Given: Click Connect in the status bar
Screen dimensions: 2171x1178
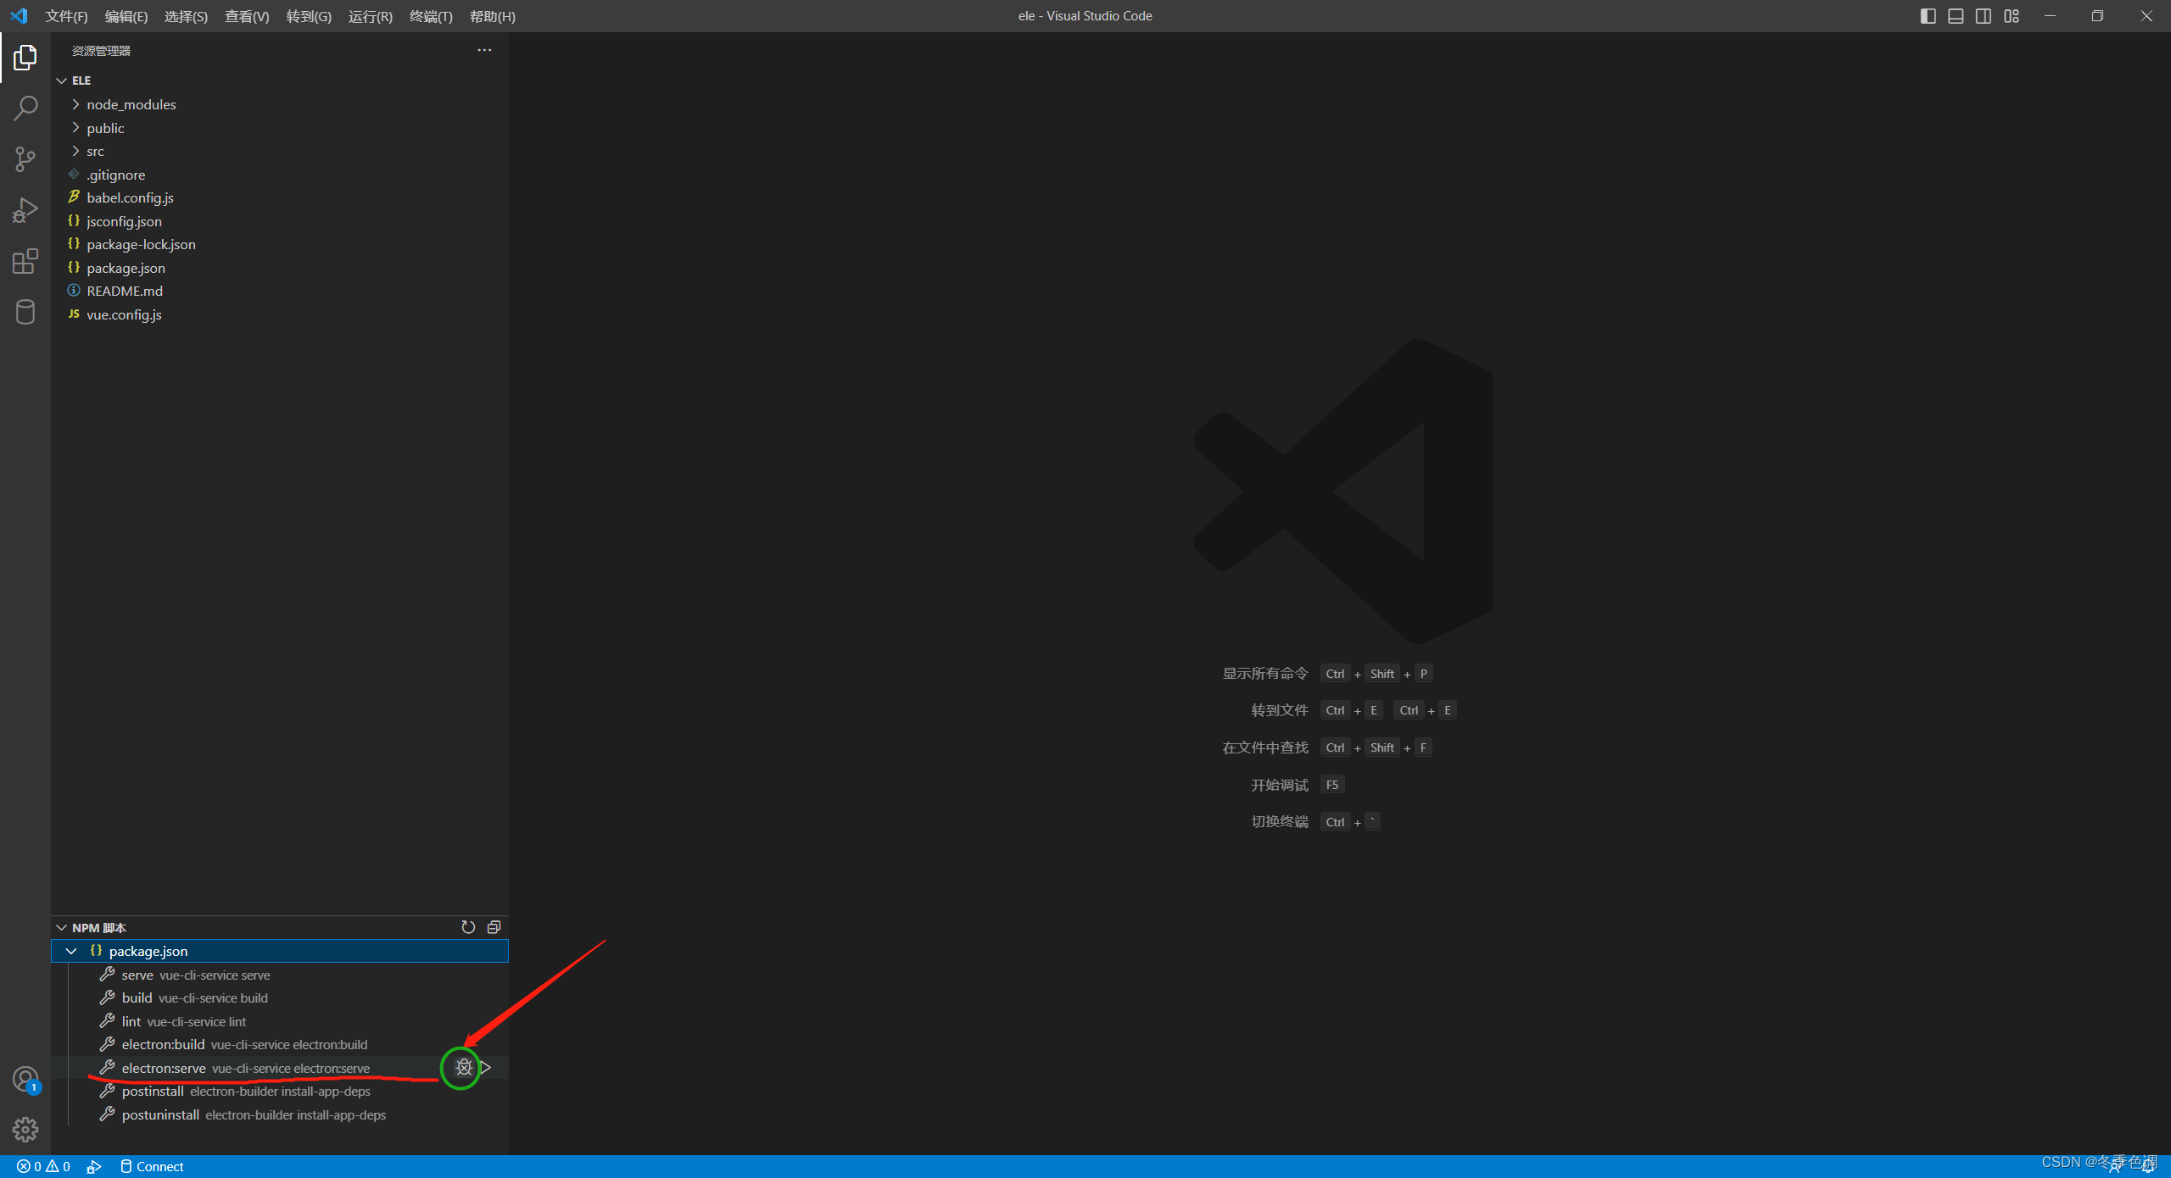Looking at the screenshot, I should click(x=152, y=1166).
